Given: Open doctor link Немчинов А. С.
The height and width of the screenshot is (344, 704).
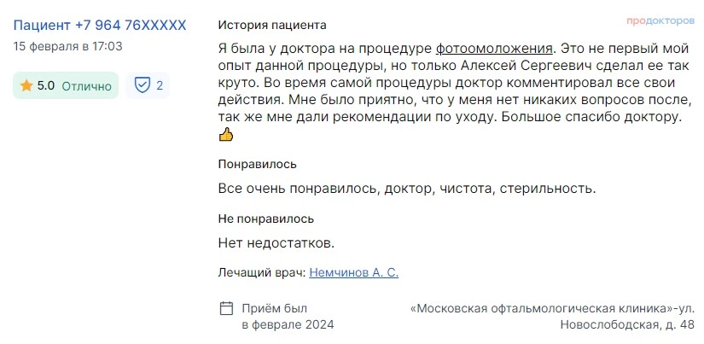Looking at the screenshot, I should (x=354, y=272).
